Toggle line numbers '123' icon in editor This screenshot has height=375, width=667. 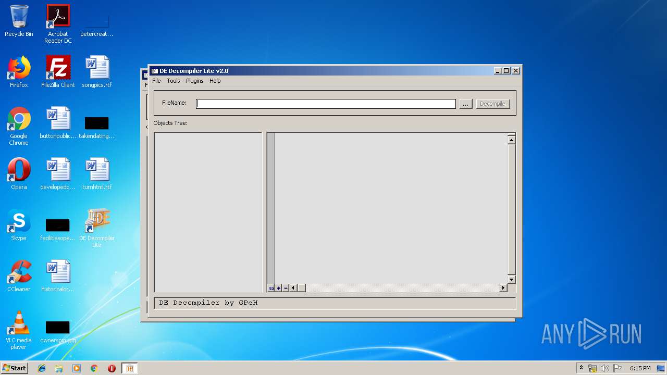271,288
